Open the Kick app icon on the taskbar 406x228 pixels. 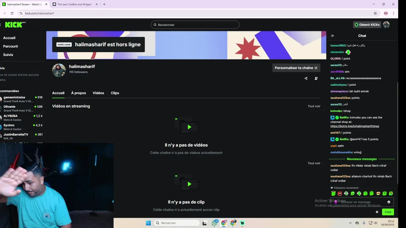242,223
